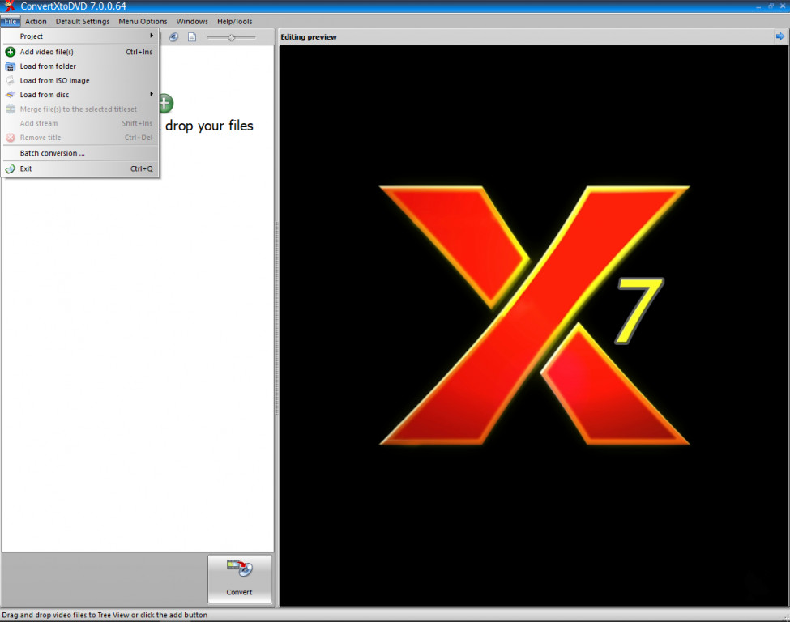Click the globe icon on the toolbar

(173, 36)
